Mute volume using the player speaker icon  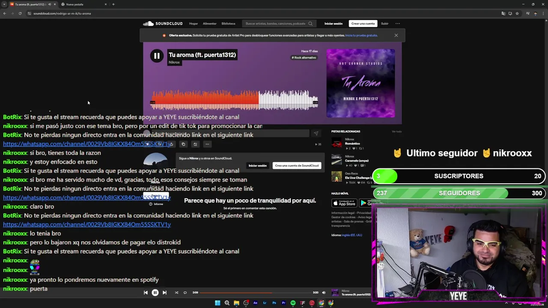tap(324, 293)
